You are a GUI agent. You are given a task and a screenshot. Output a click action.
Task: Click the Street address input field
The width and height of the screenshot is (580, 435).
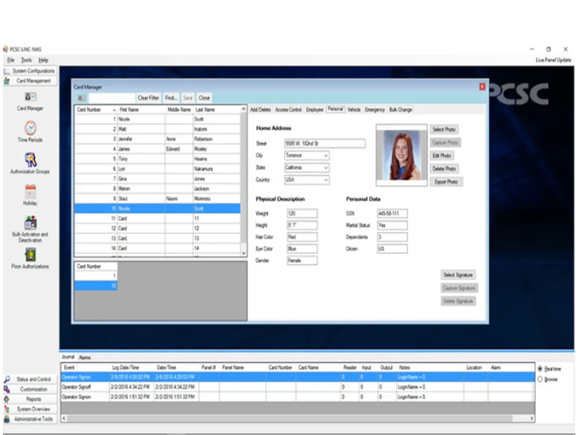(325, 143)
